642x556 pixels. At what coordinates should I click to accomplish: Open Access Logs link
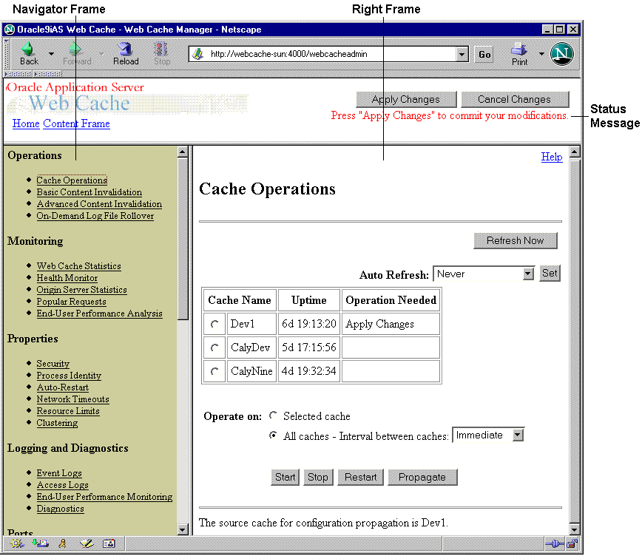[x=62, y=485]
